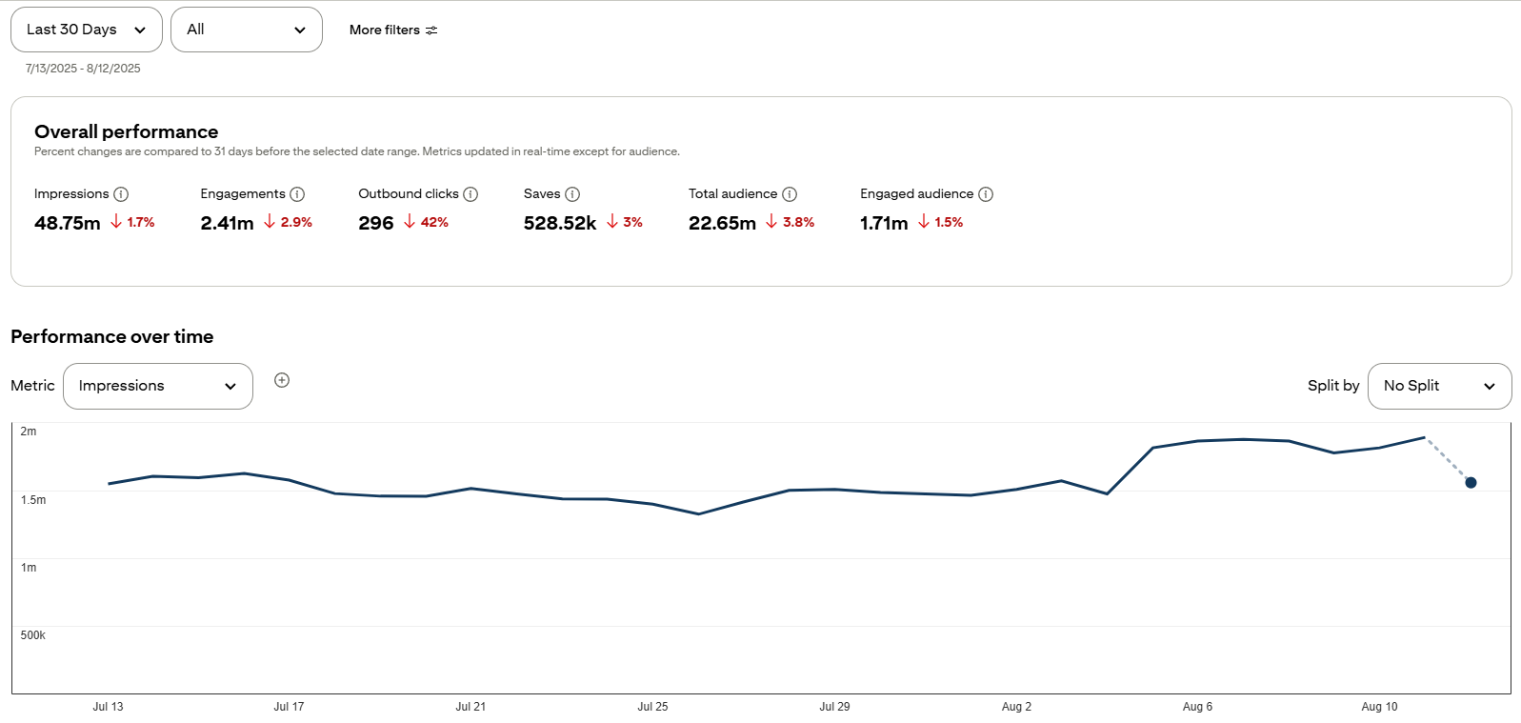Click the last data point dot on chart
1521x723 pixels.
pyautogui.click(x=1471, y=483)
